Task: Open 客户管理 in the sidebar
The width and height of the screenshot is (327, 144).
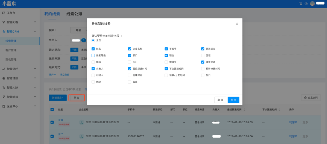Action: click(11, 50)
